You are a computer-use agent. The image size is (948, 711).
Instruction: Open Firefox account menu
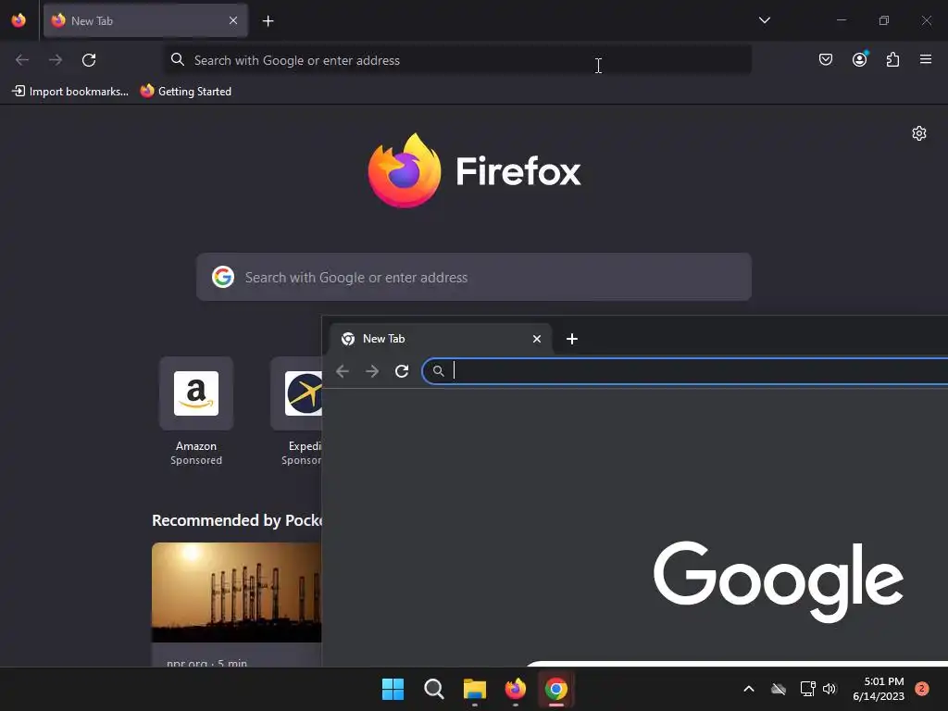pyautogui.click(x=859, y=59)
